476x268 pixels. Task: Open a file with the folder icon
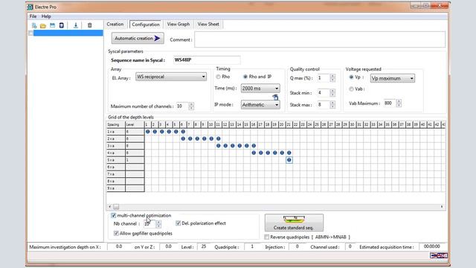(x=43, y=25)
